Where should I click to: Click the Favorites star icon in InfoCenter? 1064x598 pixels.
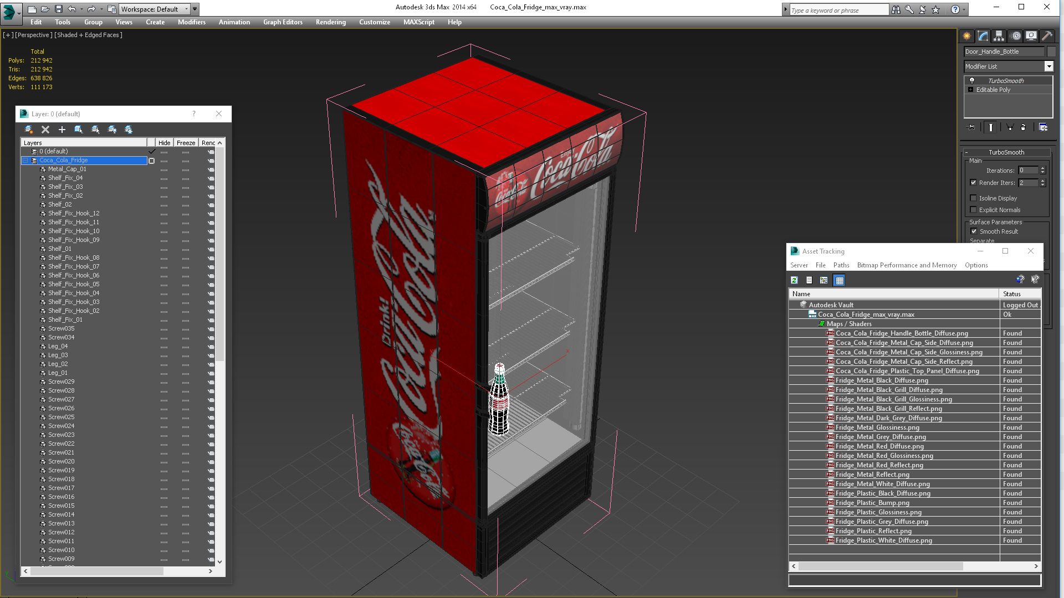pos(936,9)
